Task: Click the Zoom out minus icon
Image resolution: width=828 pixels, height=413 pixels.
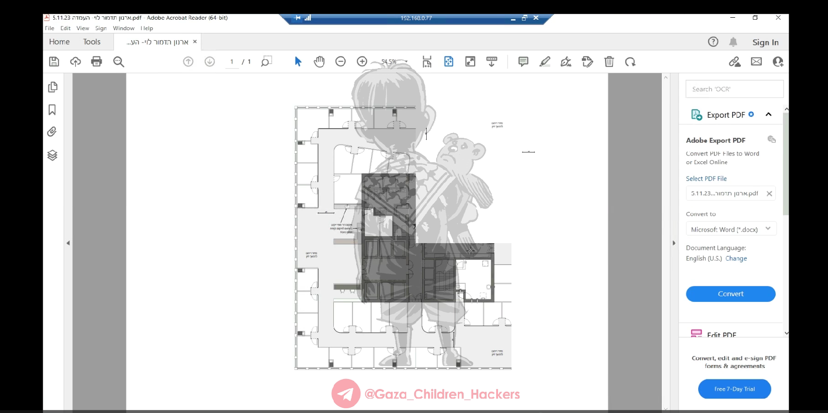Action: tap(340, 62)
